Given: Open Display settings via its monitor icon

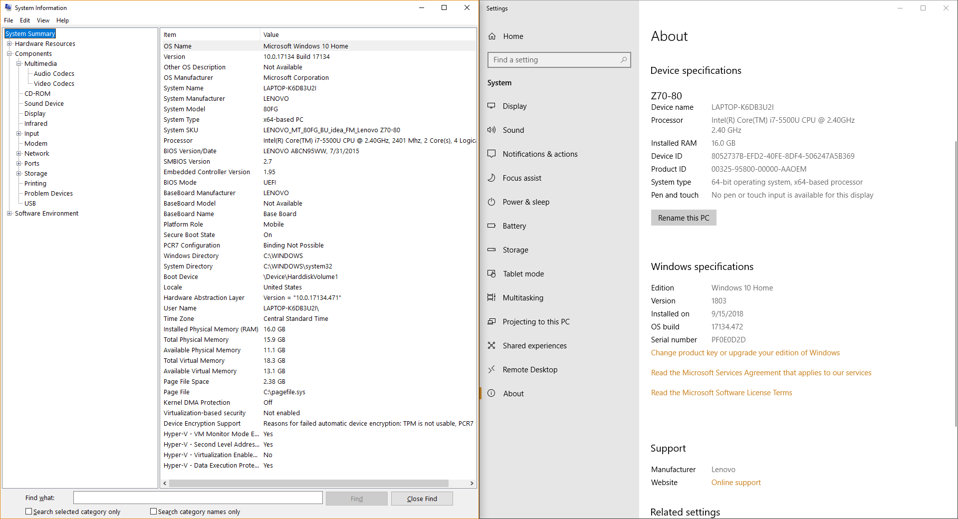Looking at the screenshot, I should [491, 106].
